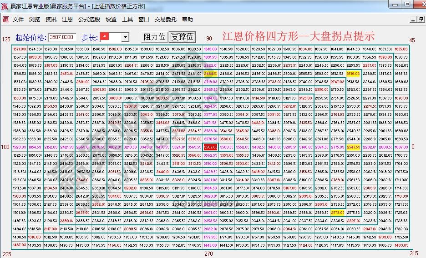
Task: Select the yellow cell 2579.03
Action: point(337,213)
